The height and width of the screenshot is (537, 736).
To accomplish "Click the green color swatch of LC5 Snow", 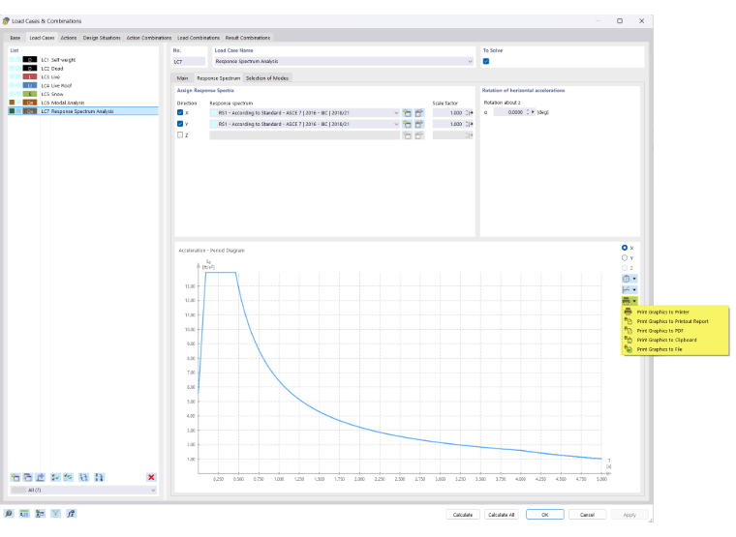I will click(x=30, y=94).
